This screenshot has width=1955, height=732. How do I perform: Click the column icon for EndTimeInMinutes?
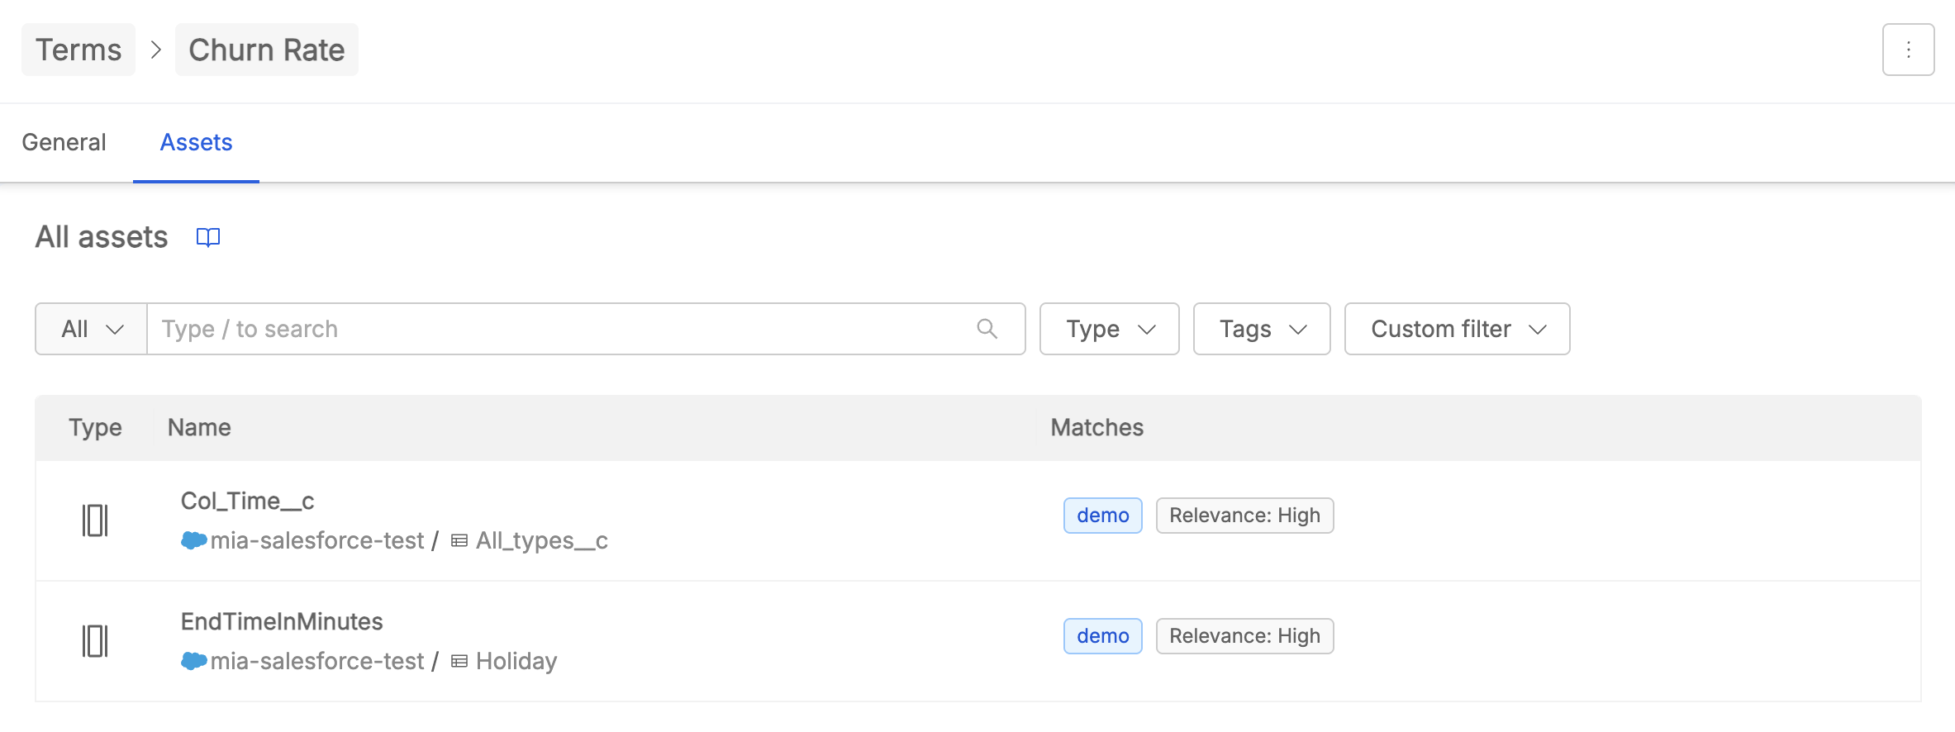click(95, 641)
